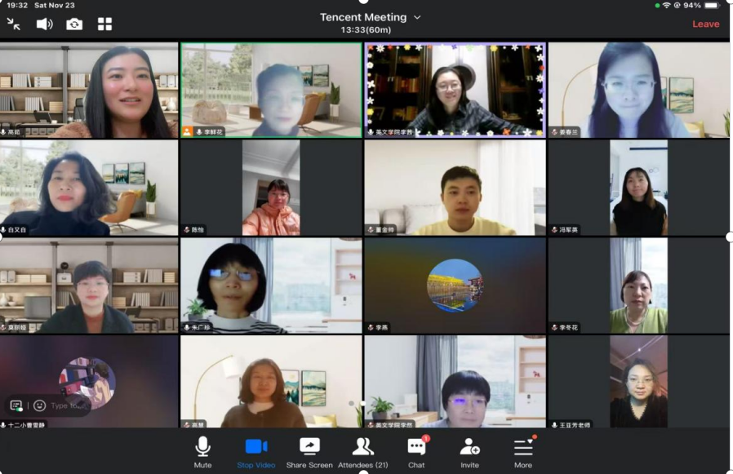This screenshot has height=474, width=733.
Task: Click the Invite icon
Action: coord(469,452)
